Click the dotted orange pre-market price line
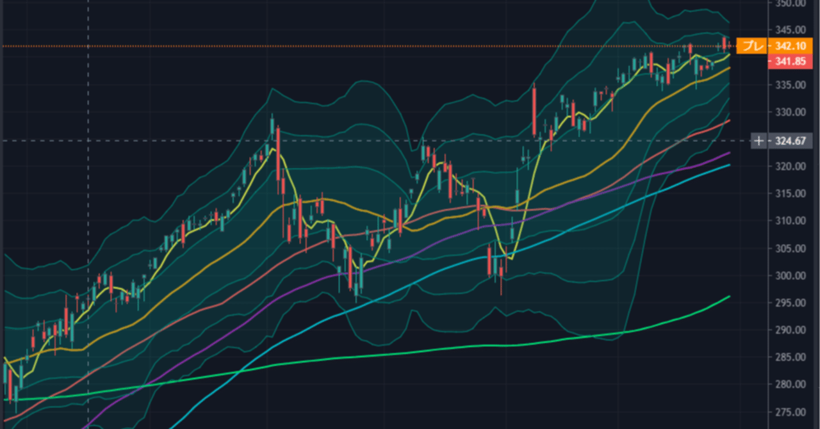The height and width of the screenshot is (429, 820). click(x=384, y=45)
